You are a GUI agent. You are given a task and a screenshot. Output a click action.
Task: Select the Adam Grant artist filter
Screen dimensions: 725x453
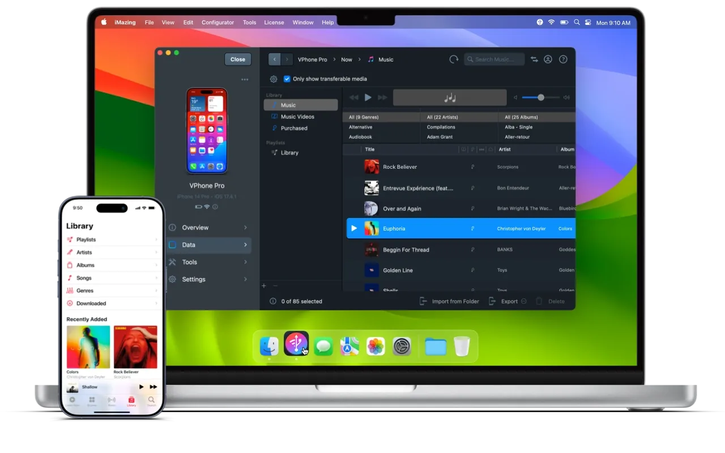(x=440, y=137)
